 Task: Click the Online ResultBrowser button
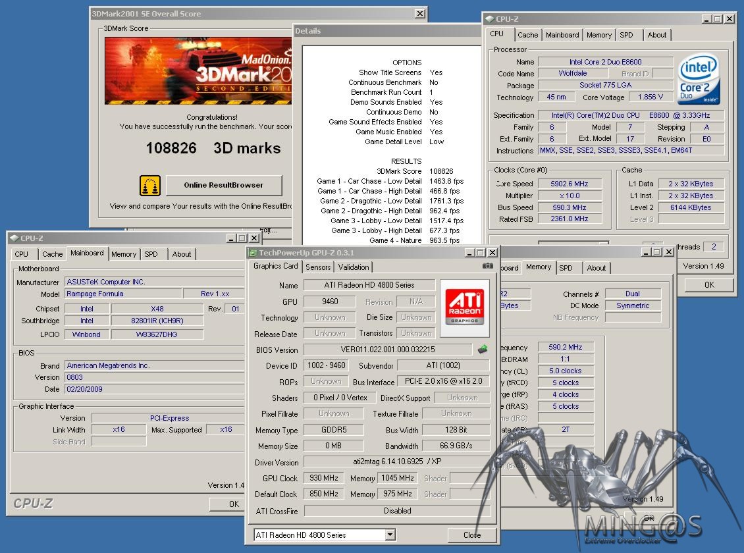click(223, 185)
